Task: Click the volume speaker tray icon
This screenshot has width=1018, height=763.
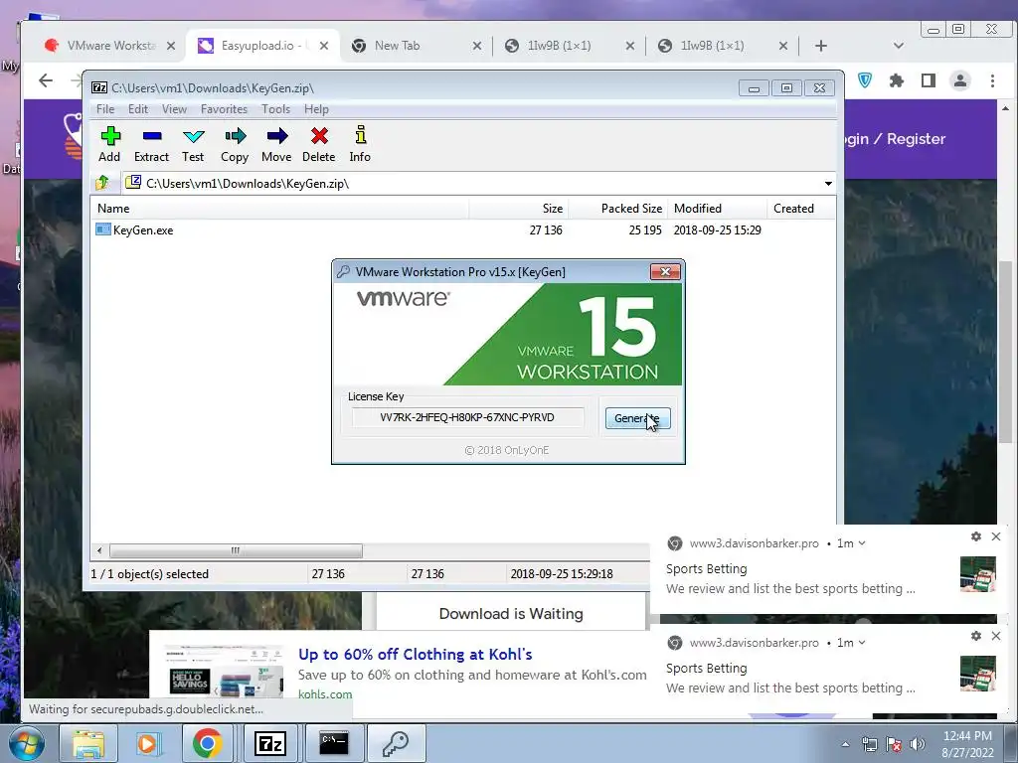Action: [918, 744]
